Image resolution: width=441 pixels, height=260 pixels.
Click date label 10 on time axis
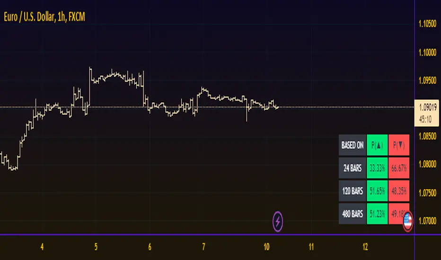click(x=266, y=247)
